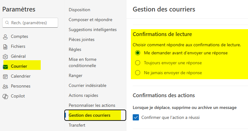The image size is (248, 131).
Task: Click the Personnes people icon
Action: click(x=5, y=86)
